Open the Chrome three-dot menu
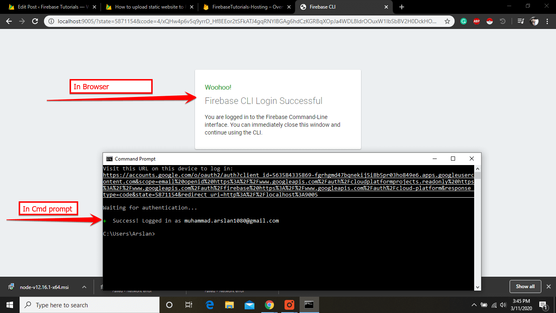Image resolution: width=556 pixels, height=313 pixels. click(x=547, y=21)
